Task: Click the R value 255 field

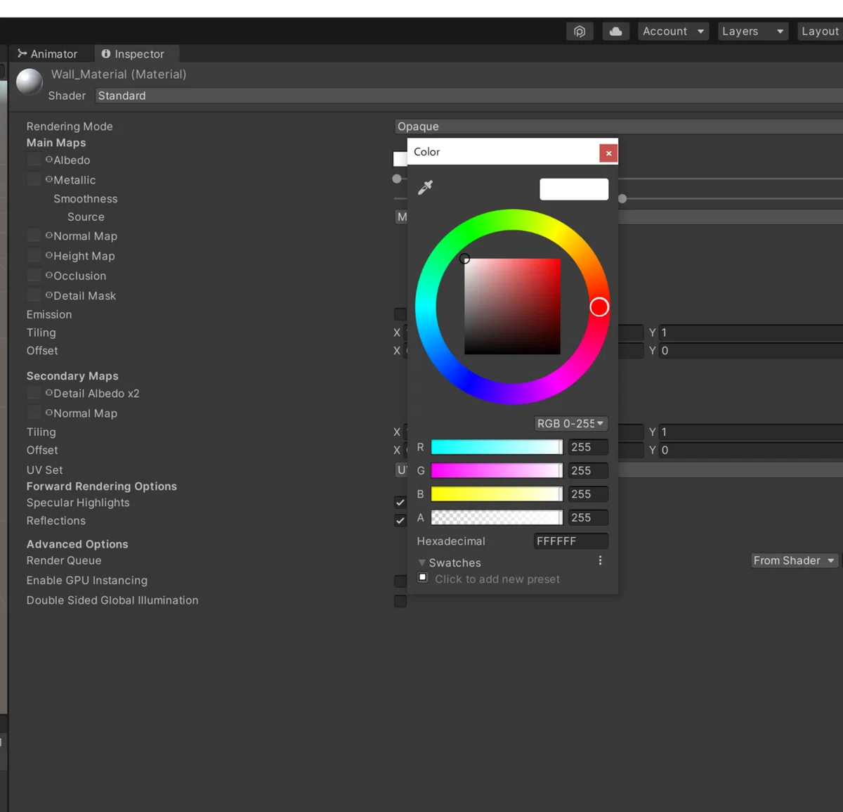Action: click(x=589, y=447)
